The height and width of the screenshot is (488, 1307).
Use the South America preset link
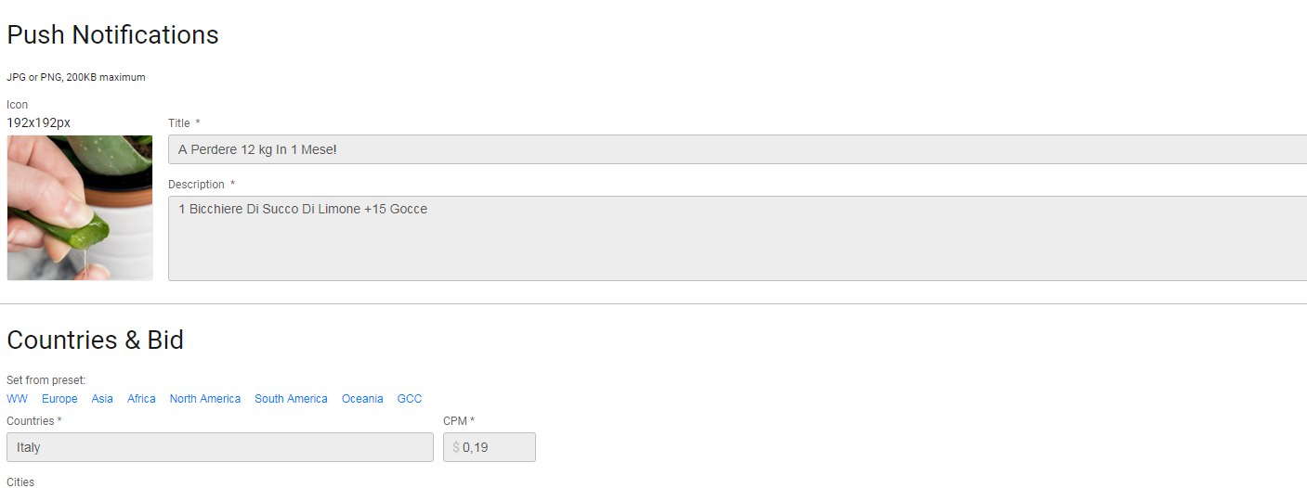291,399
